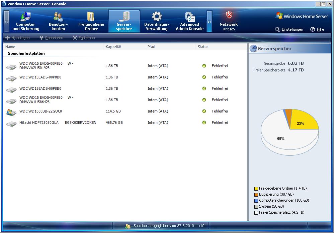Viewport: 334px width, 233px height.
Task: Click Gesamtgröße 6.02 TB value
Action: point(296,63)
